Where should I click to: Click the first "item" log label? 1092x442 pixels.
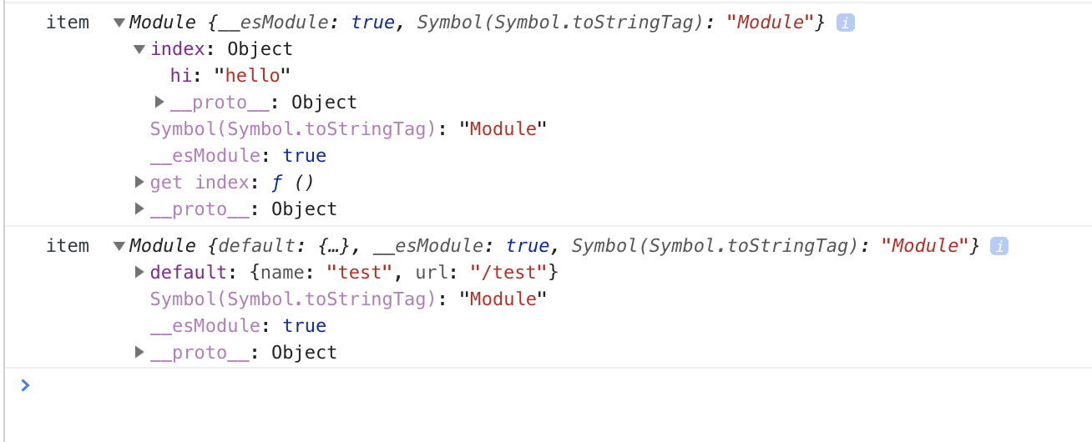click(x=68, y=23)
